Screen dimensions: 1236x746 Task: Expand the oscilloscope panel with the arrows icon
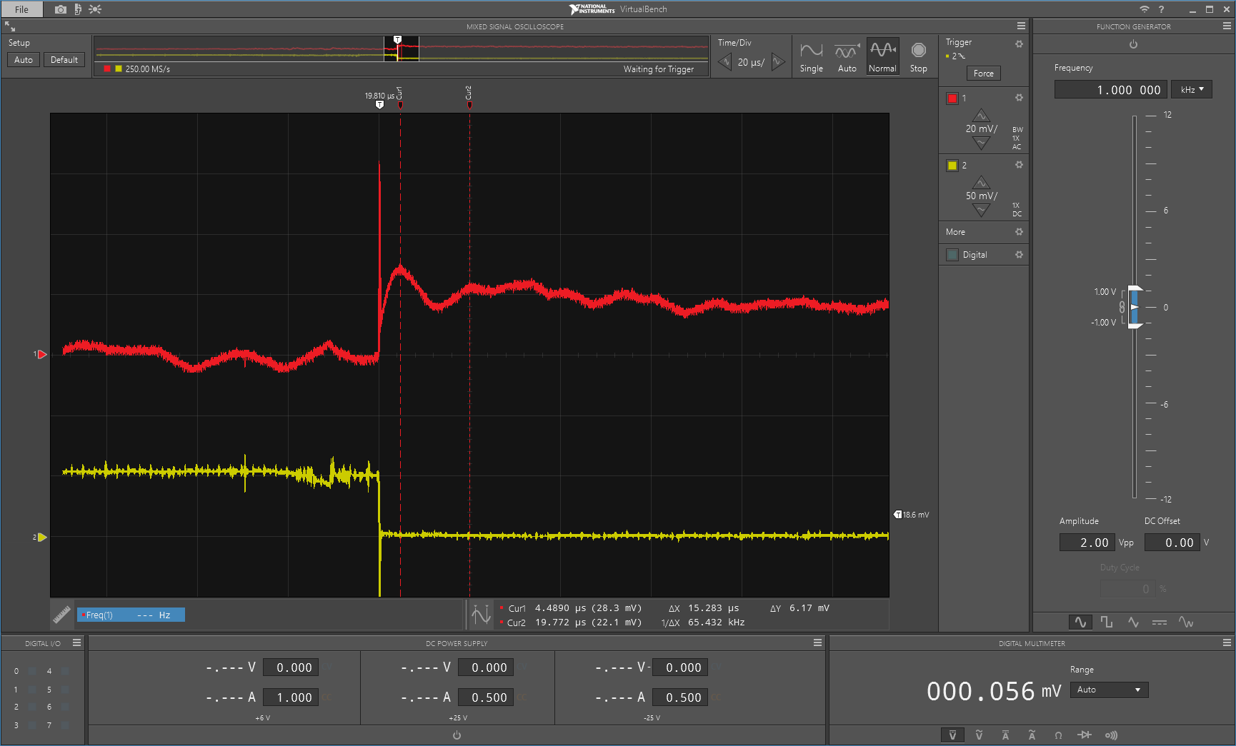10,26
